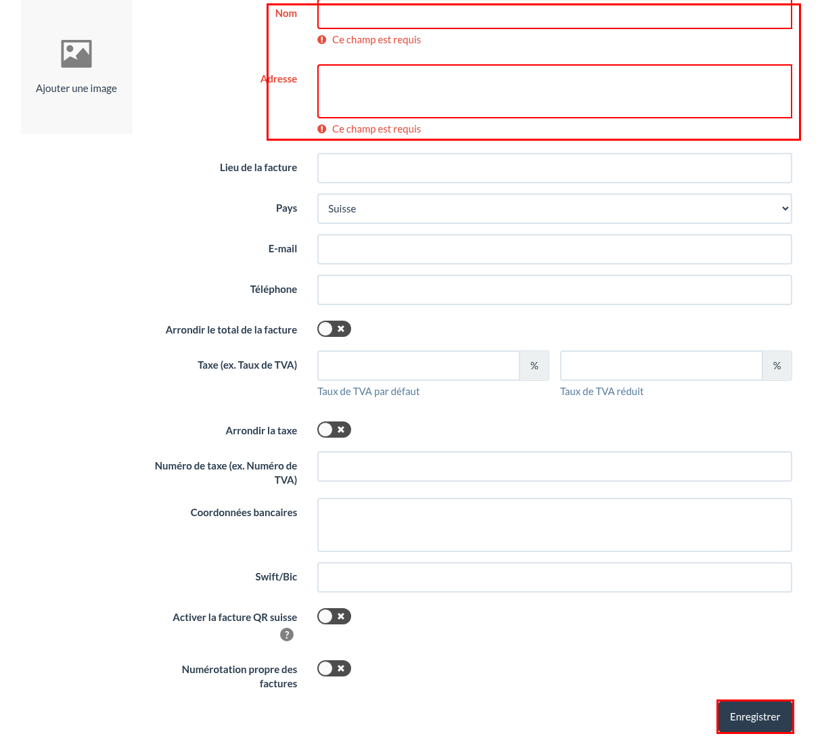Click the Numéro de taxe input field

tap(555, 466)
